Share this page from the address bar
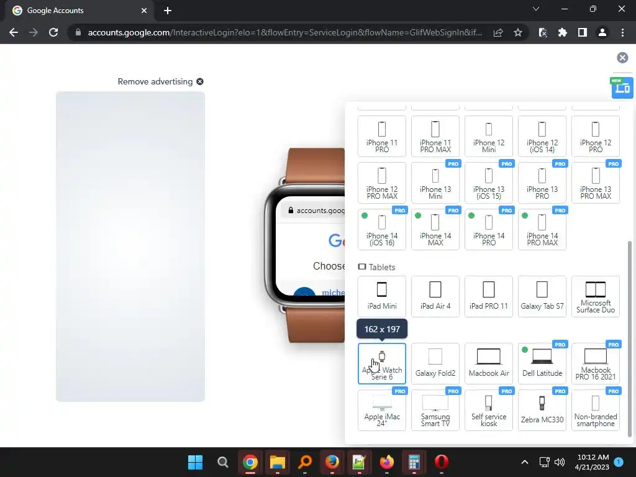 coord(498,32)
